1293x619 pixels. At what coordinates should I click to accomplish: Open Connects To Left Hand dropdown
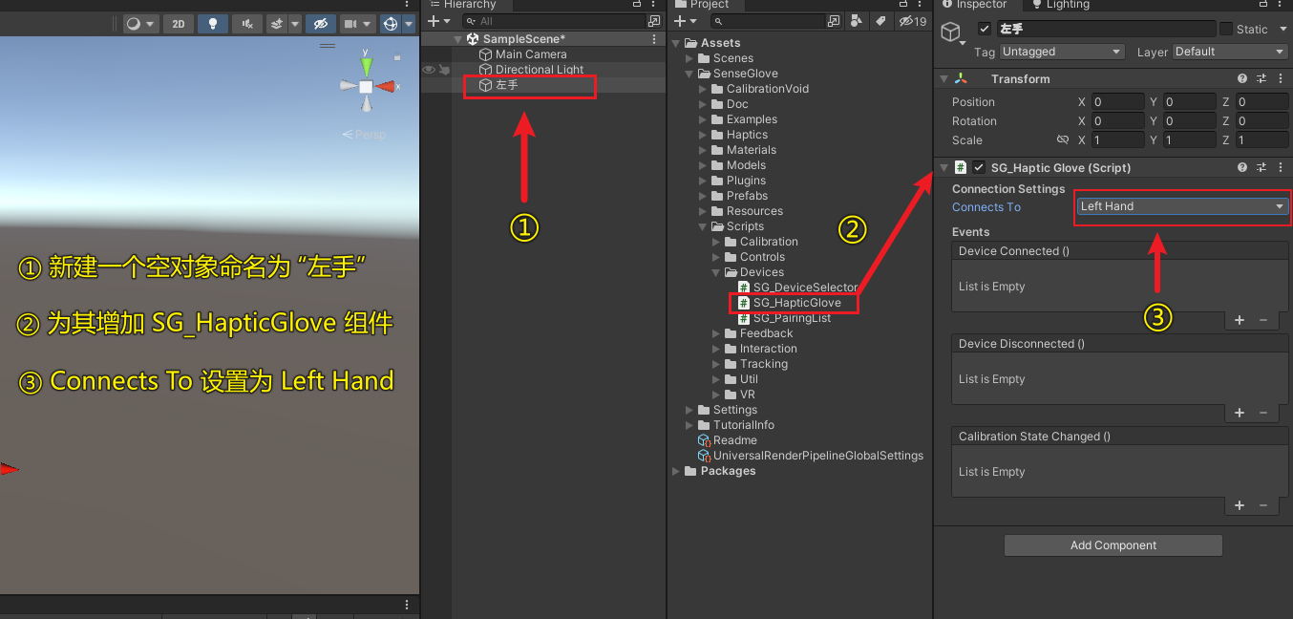click(x=1182, y=206)
